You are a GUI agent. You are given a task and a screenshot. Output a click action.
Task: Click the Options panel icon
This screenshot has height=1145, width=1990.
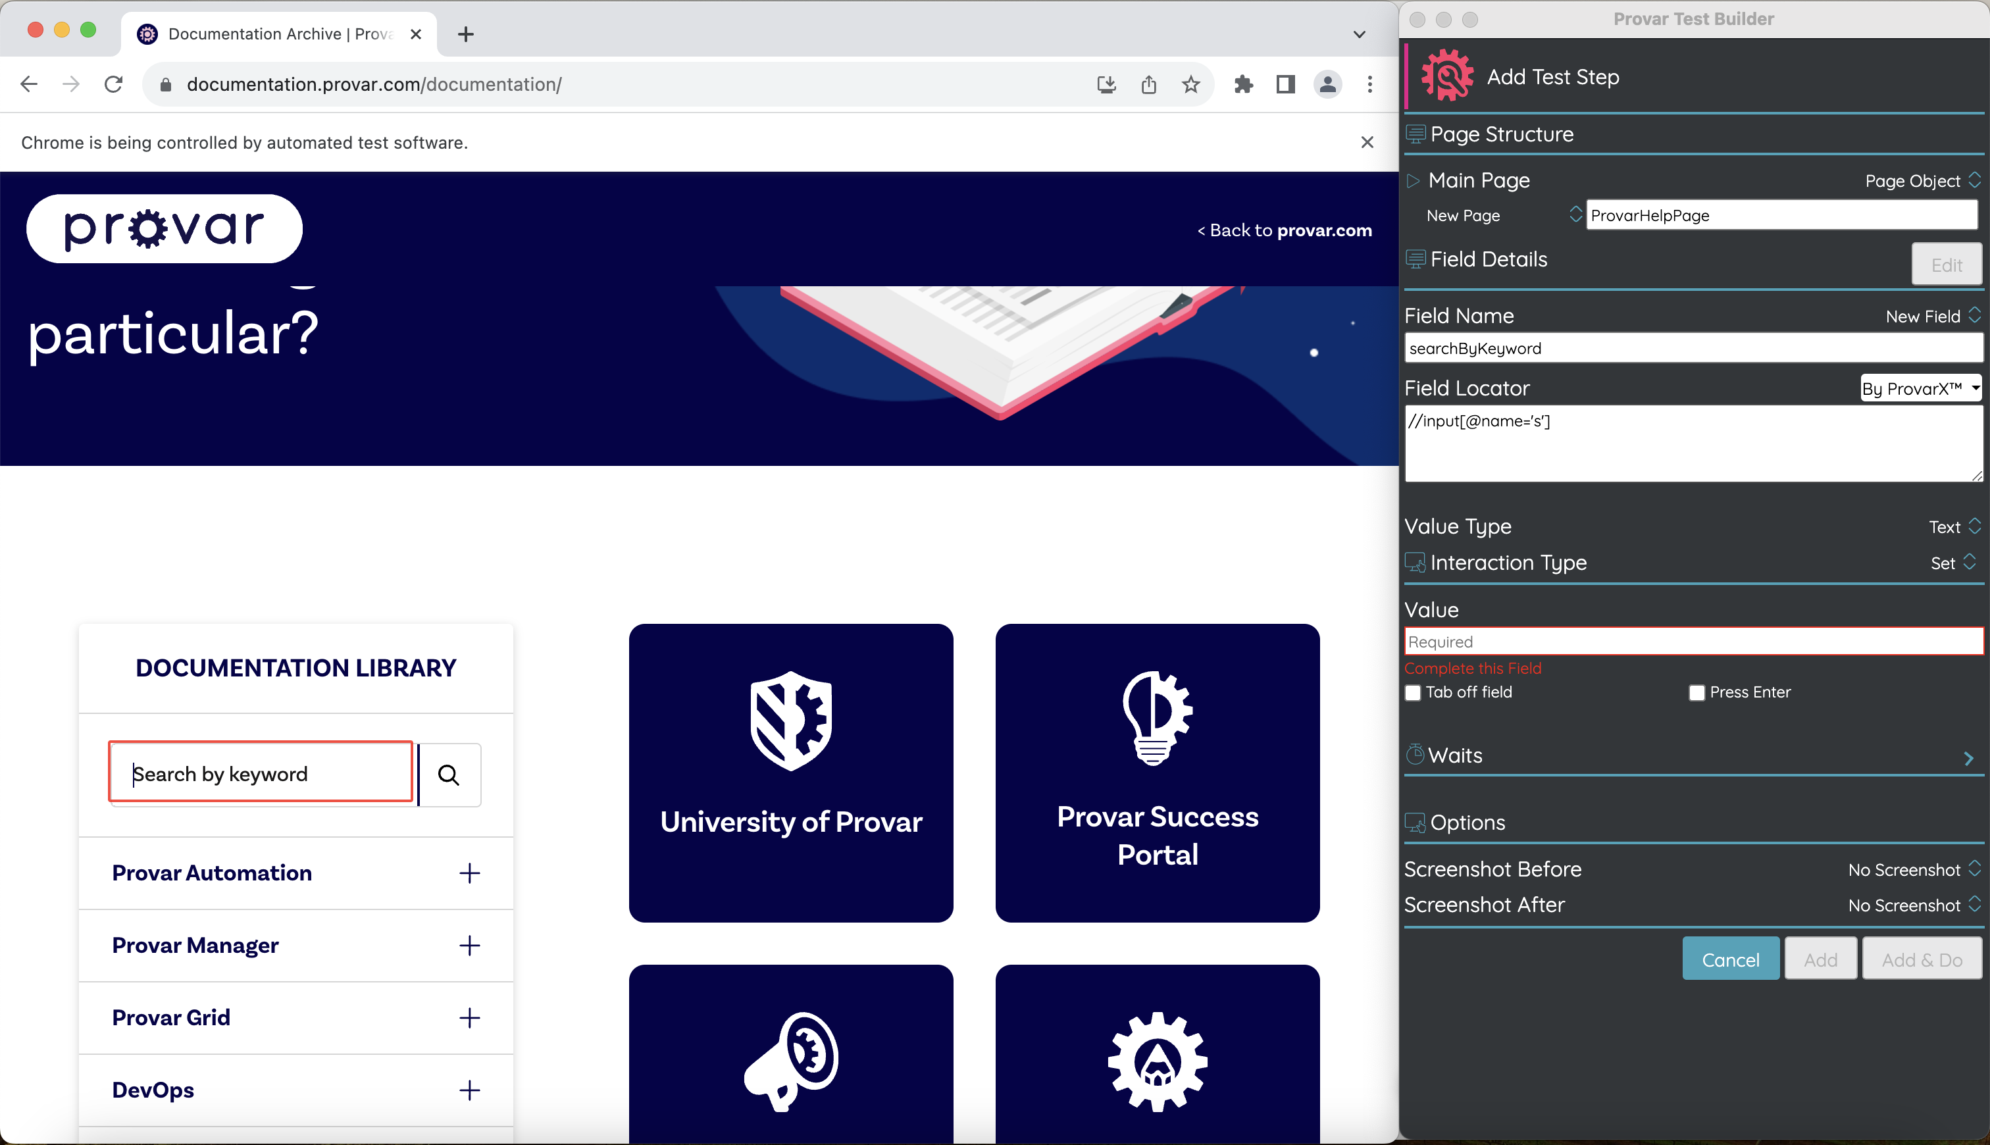(1416, 822)
